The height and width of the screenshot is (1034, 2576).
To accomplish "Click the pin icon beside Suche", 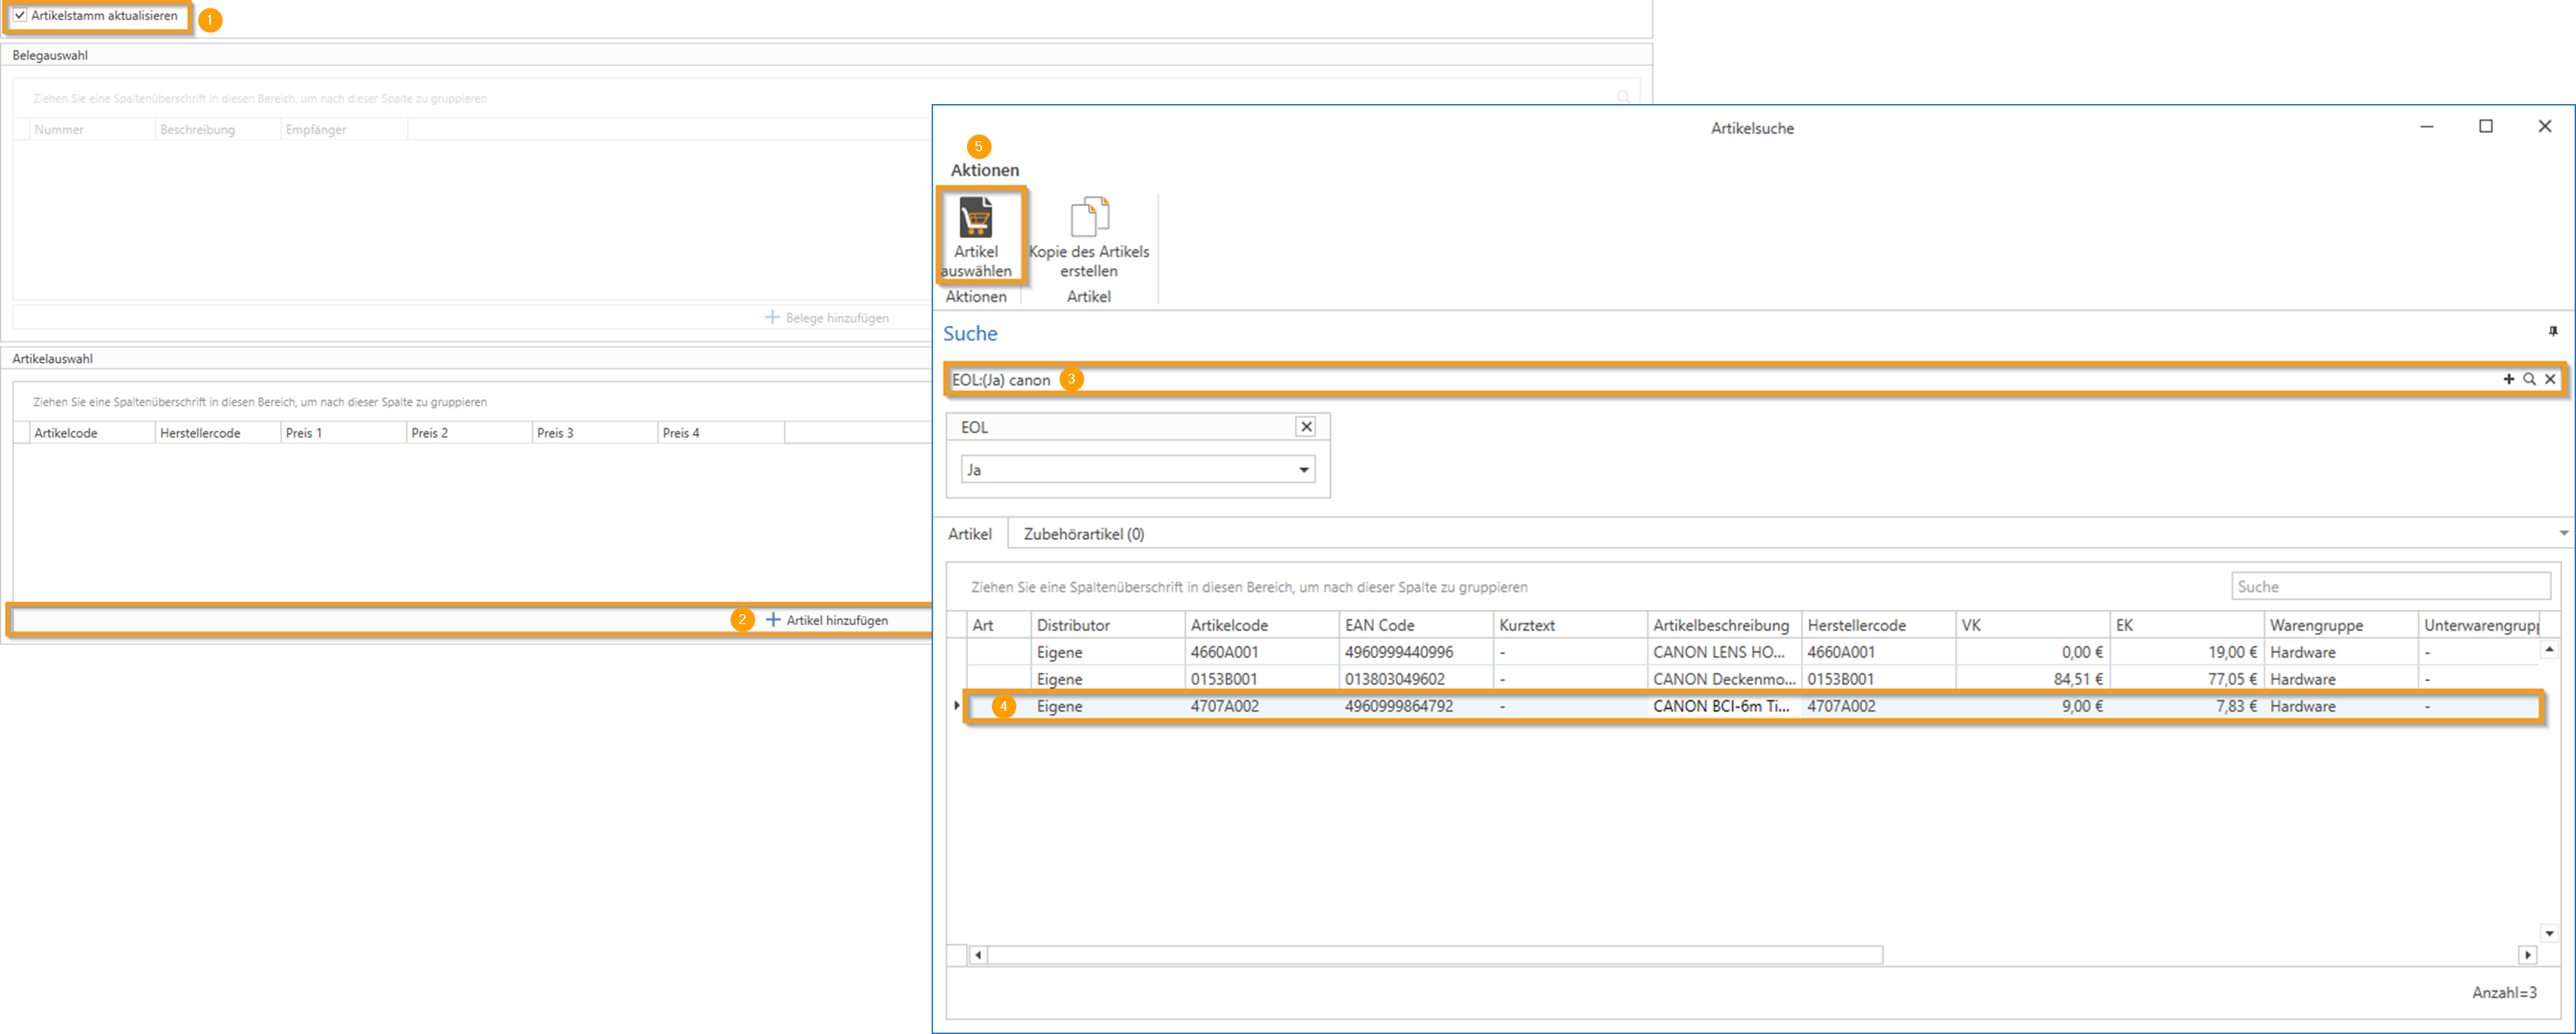I will click(2553, 331).
